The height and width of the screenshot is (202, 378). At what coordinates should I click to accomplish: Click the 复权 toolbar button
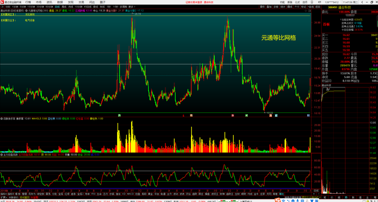[x=262, y=7]
